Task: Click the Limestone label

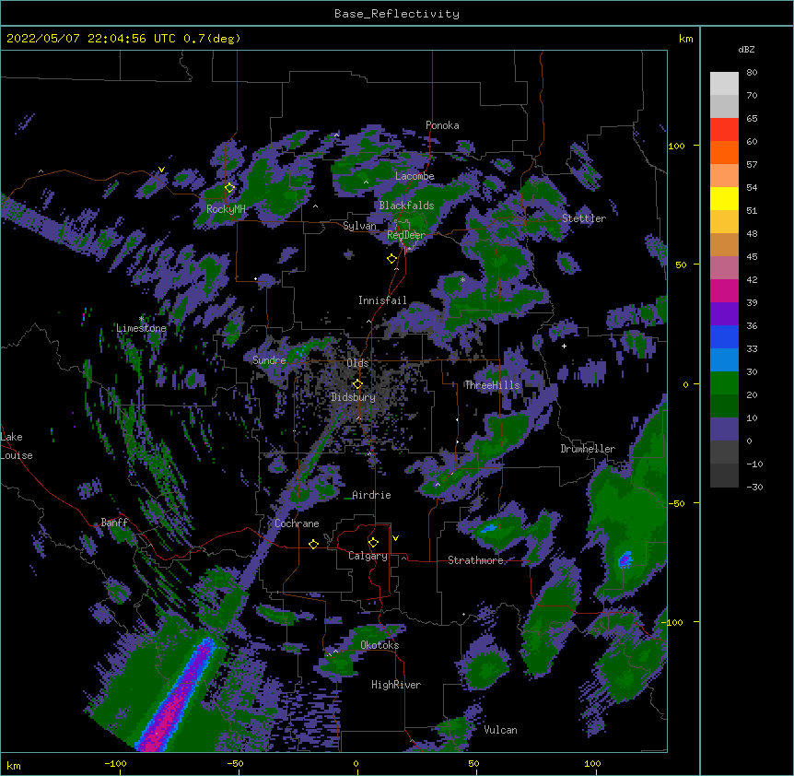Action: pos(141,328)
